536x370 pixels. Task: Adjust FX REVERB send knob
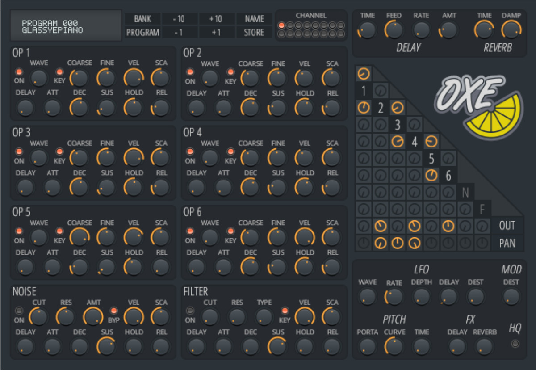pyautogui.click(x=485, y=346)
